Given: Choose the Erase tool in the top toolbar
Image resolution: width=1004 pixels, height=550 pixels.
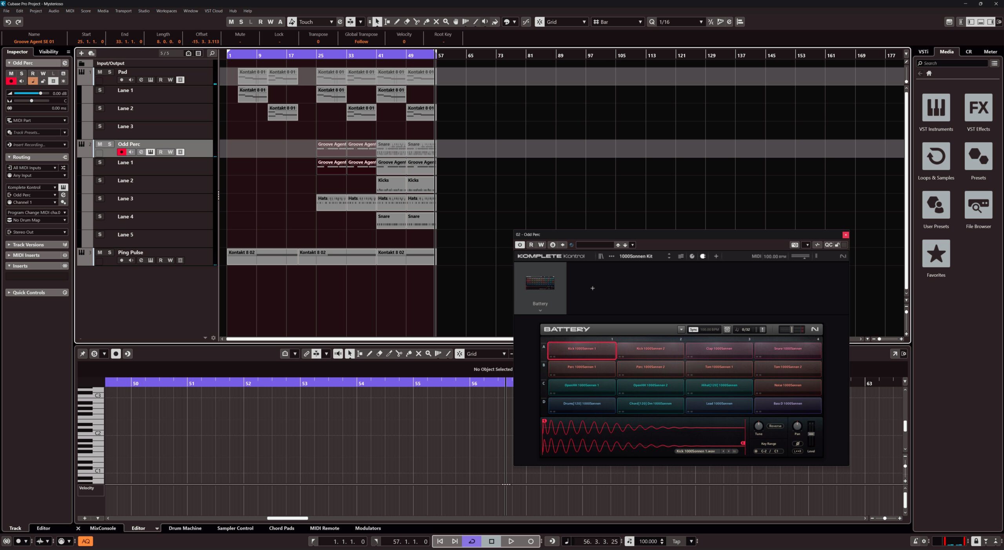Looking at the screenshot, I should 407,22.
